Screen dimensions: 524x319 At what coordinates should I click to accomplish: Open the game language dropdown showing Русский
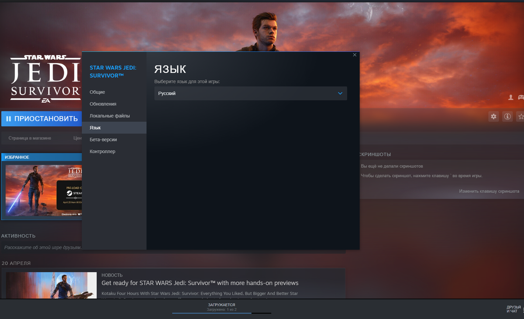[250, 93]
